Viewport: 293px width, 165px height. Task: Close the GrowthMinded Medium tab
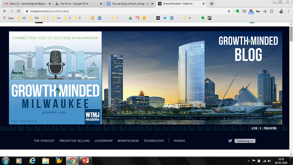click(x=203, y=4)
